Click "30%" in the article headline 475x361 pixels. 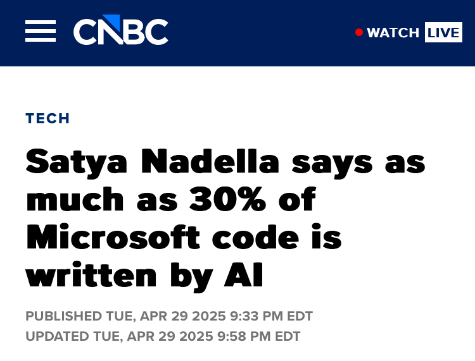pos(215,200)
